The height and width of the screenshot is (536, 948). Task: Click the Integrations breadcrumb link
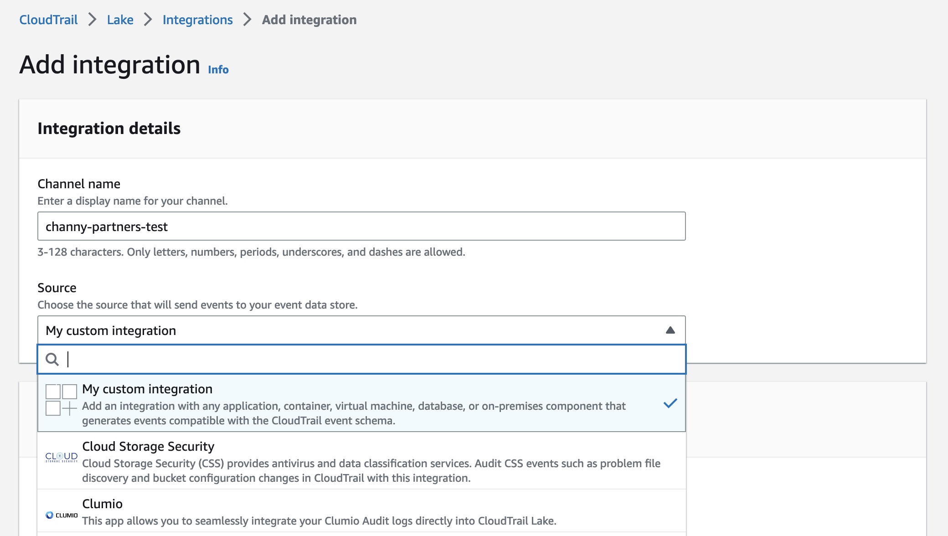coord(197,19)
